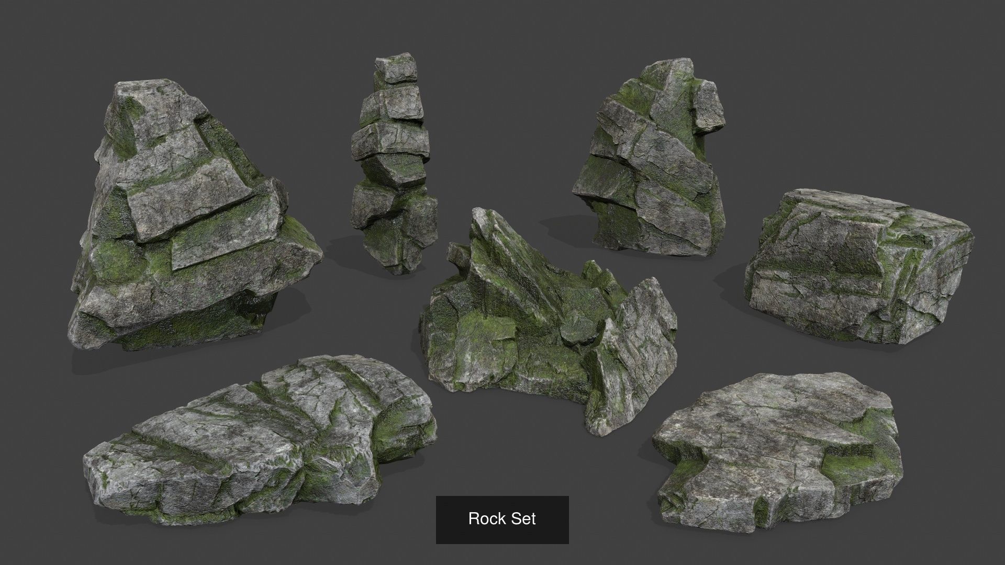Select the tall stacked rock pillar
1005x565 pixels.
(394, 164)
